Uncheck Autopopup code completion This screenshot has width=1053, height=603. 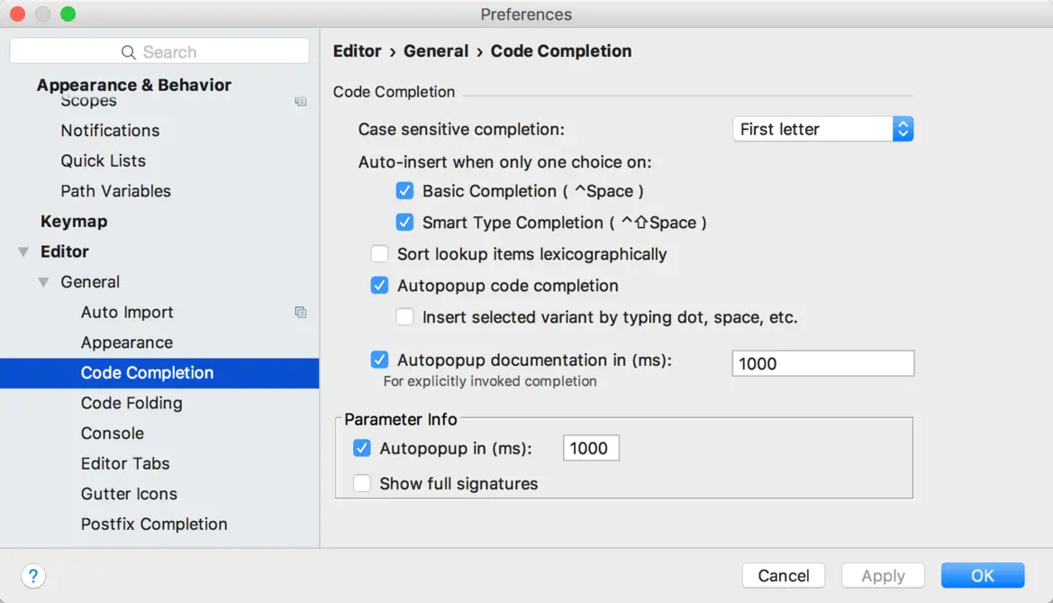click(380, 286)
